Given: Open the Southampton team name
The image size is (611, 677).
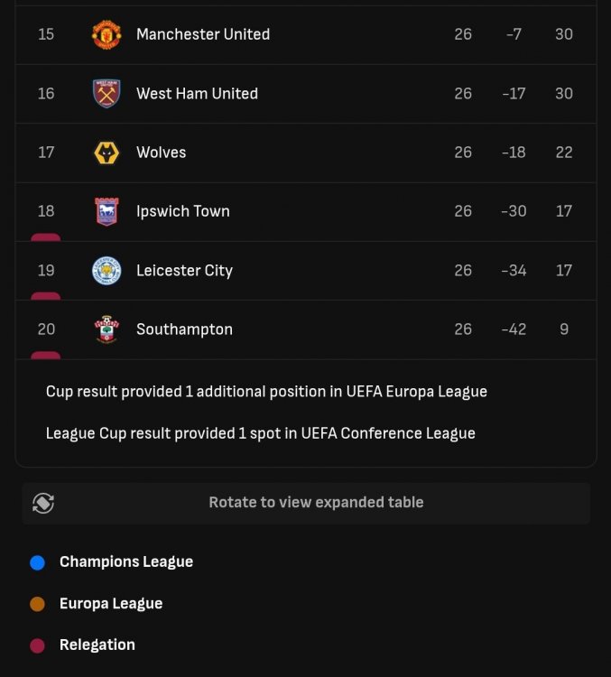Looking at the screenshot, I should point(184,329).
